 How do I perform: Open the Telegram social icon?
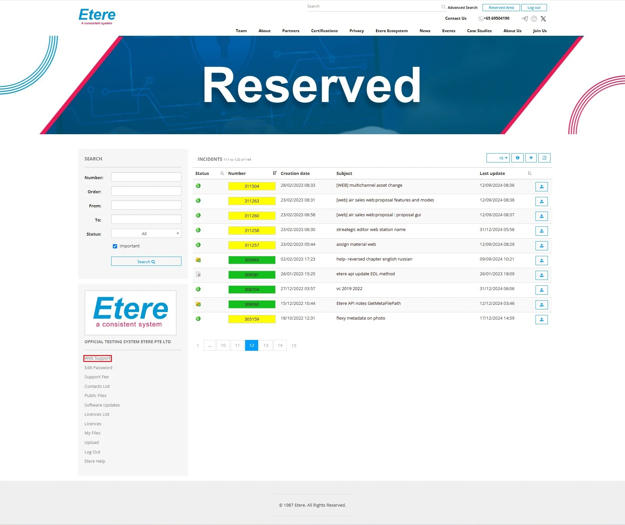coord(525,19)
